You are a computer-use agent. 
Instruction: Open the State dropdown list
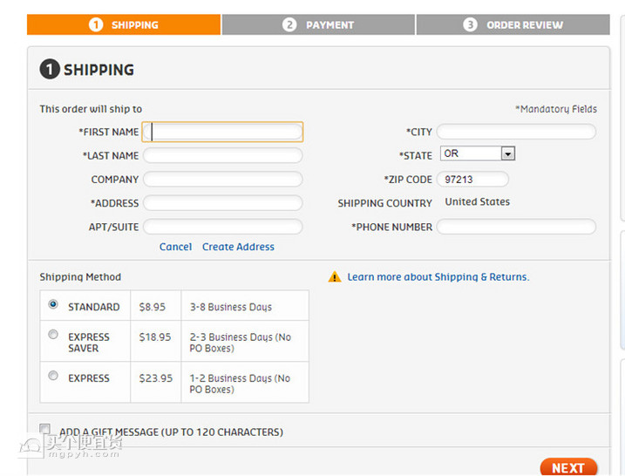507,154
